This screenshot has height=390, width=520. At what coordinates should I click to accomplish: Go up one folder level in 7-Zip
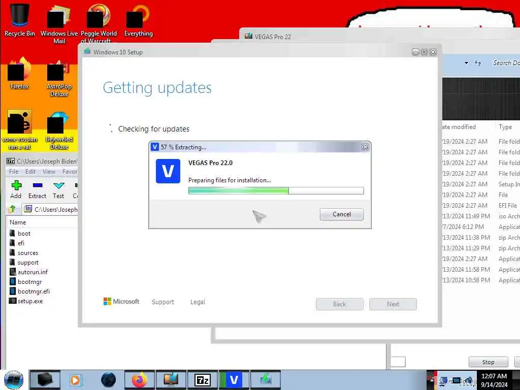[12, 209]
